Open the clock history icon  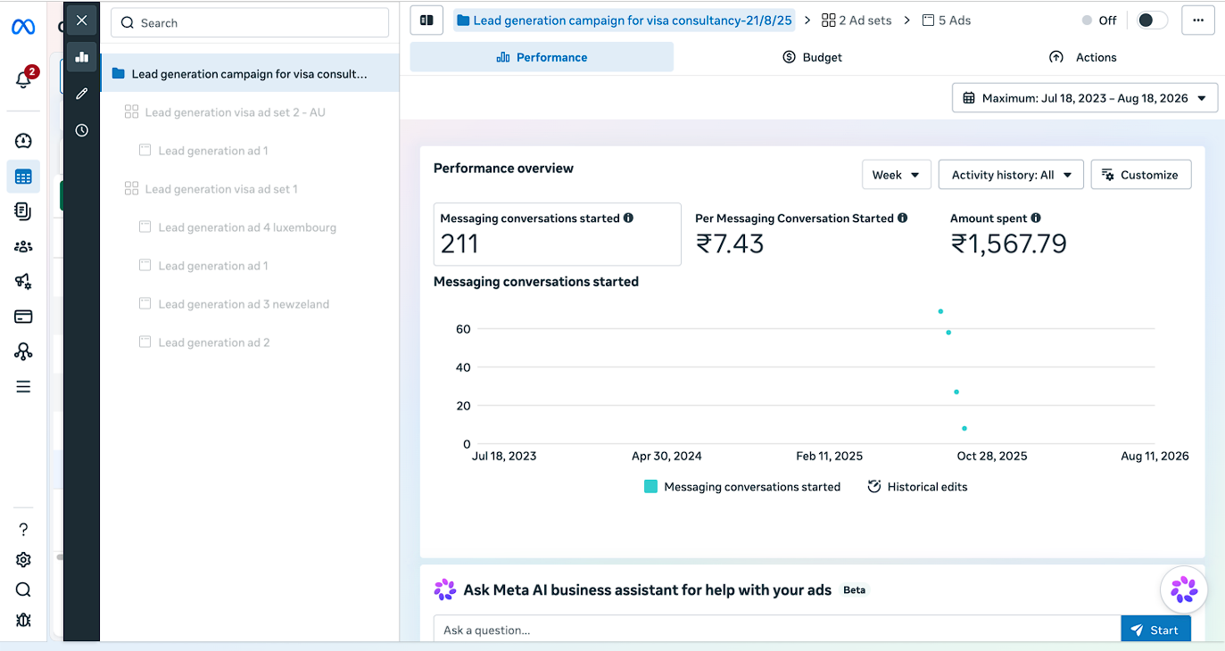point(82,130)
